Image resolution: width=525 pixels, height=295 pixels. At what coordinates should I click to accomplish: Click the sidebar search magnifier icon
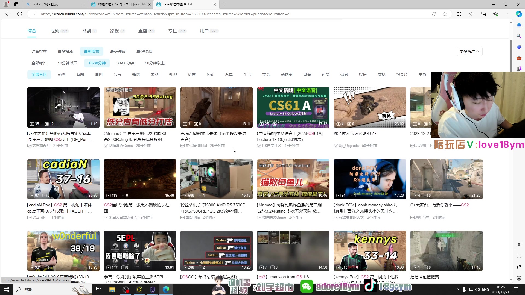(519, 36)
